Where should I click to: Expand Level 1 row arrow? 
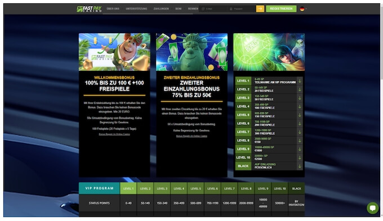click(300, 81)
